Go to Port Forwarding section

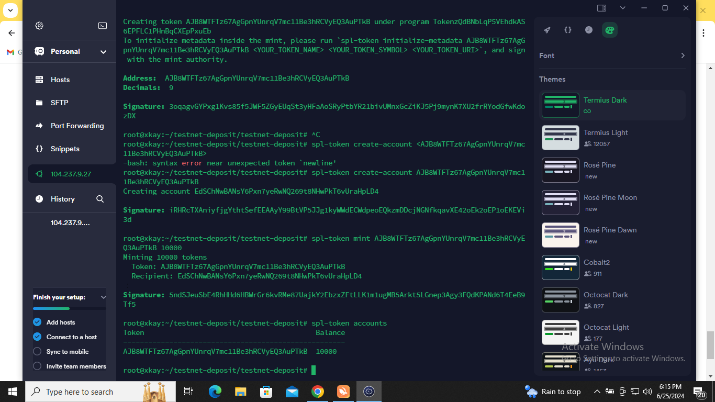click(77, 126)
